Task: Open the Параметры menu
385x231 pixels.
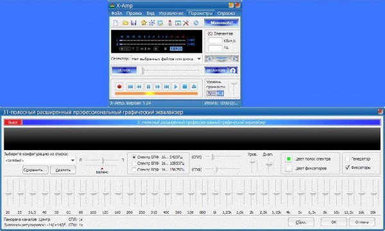Action: [200, 13]
